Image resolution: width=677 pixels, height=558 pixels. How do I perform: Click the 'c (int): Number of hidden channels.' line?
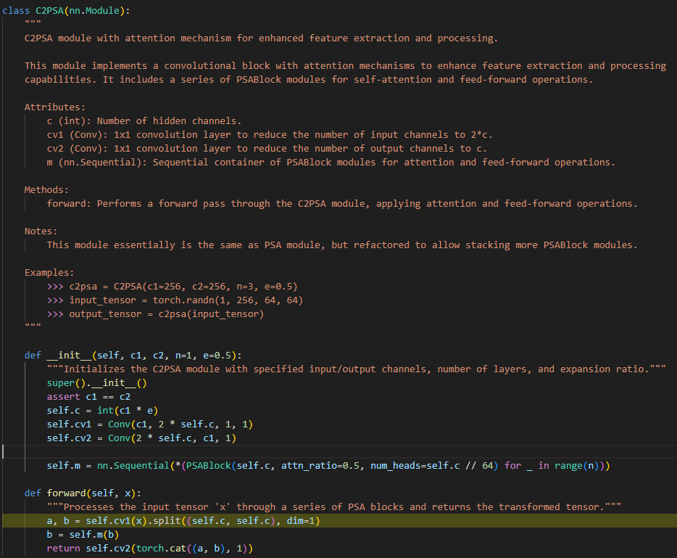pos(144,121)
